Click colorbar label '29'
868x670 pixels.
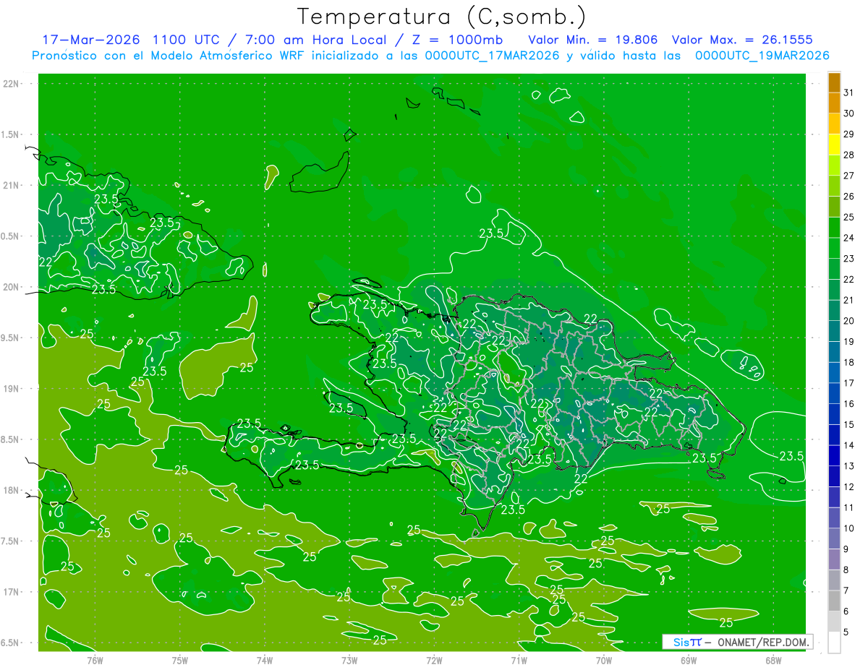coord(849,134)
